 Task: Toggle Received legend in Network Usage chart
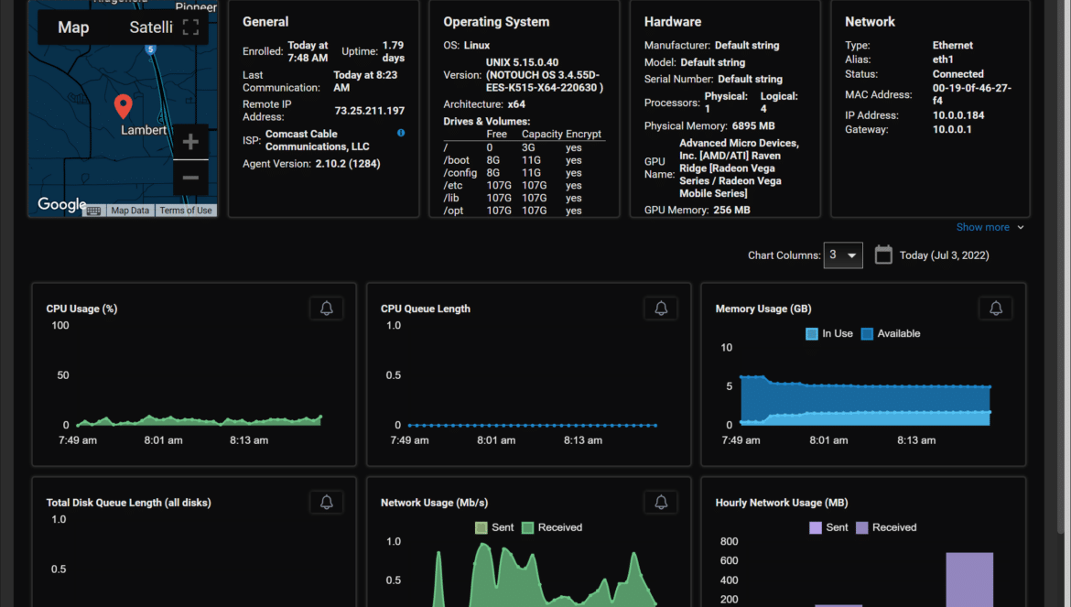pyautogui.click(x=552, y=527)
